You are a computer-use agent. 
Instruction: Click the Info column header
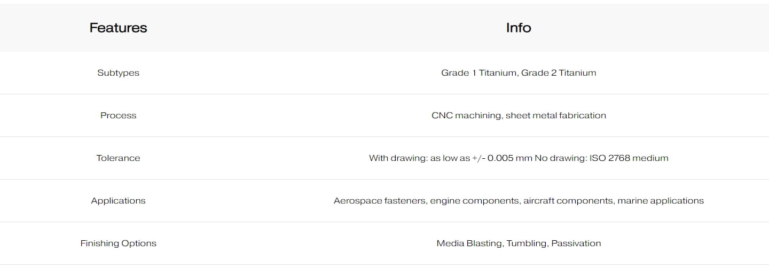[518, 28]
